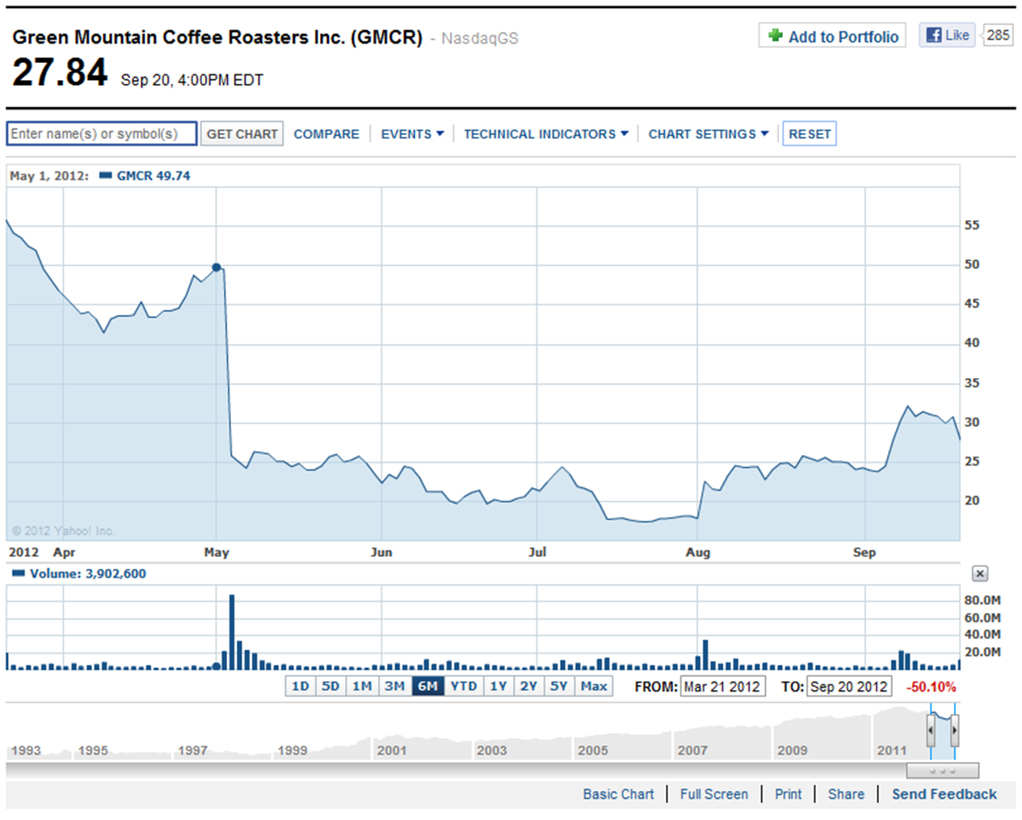This screenshot has width=1022, height=820.
Task: Open the Basic Chart link
Action: coord(618,794)
